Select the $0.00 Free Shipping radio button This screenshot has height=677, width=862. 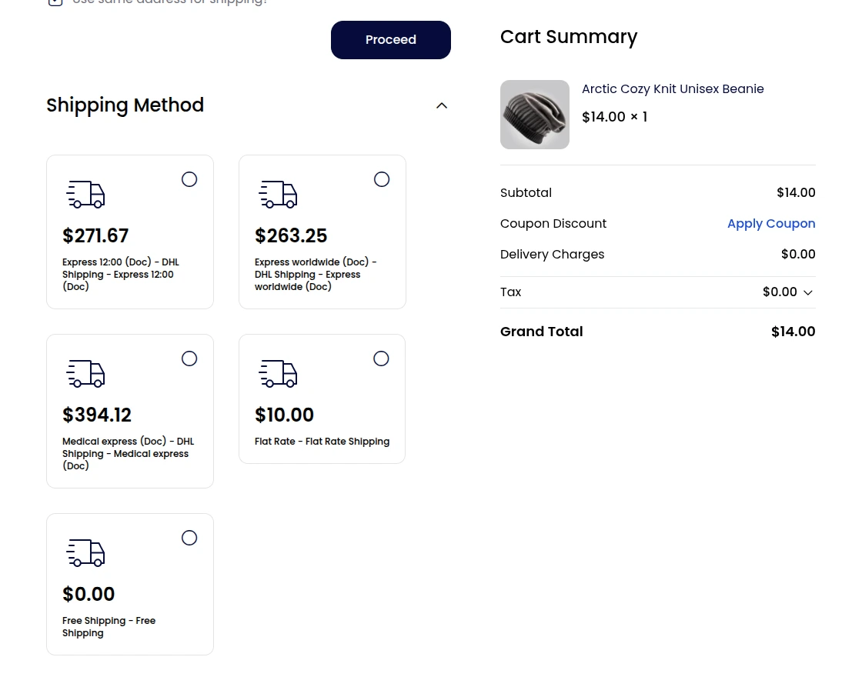point(189,538)
